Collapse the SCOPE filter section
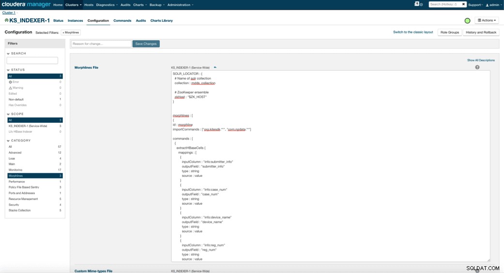Screen dimensions: 504x273 click(15, 114)
